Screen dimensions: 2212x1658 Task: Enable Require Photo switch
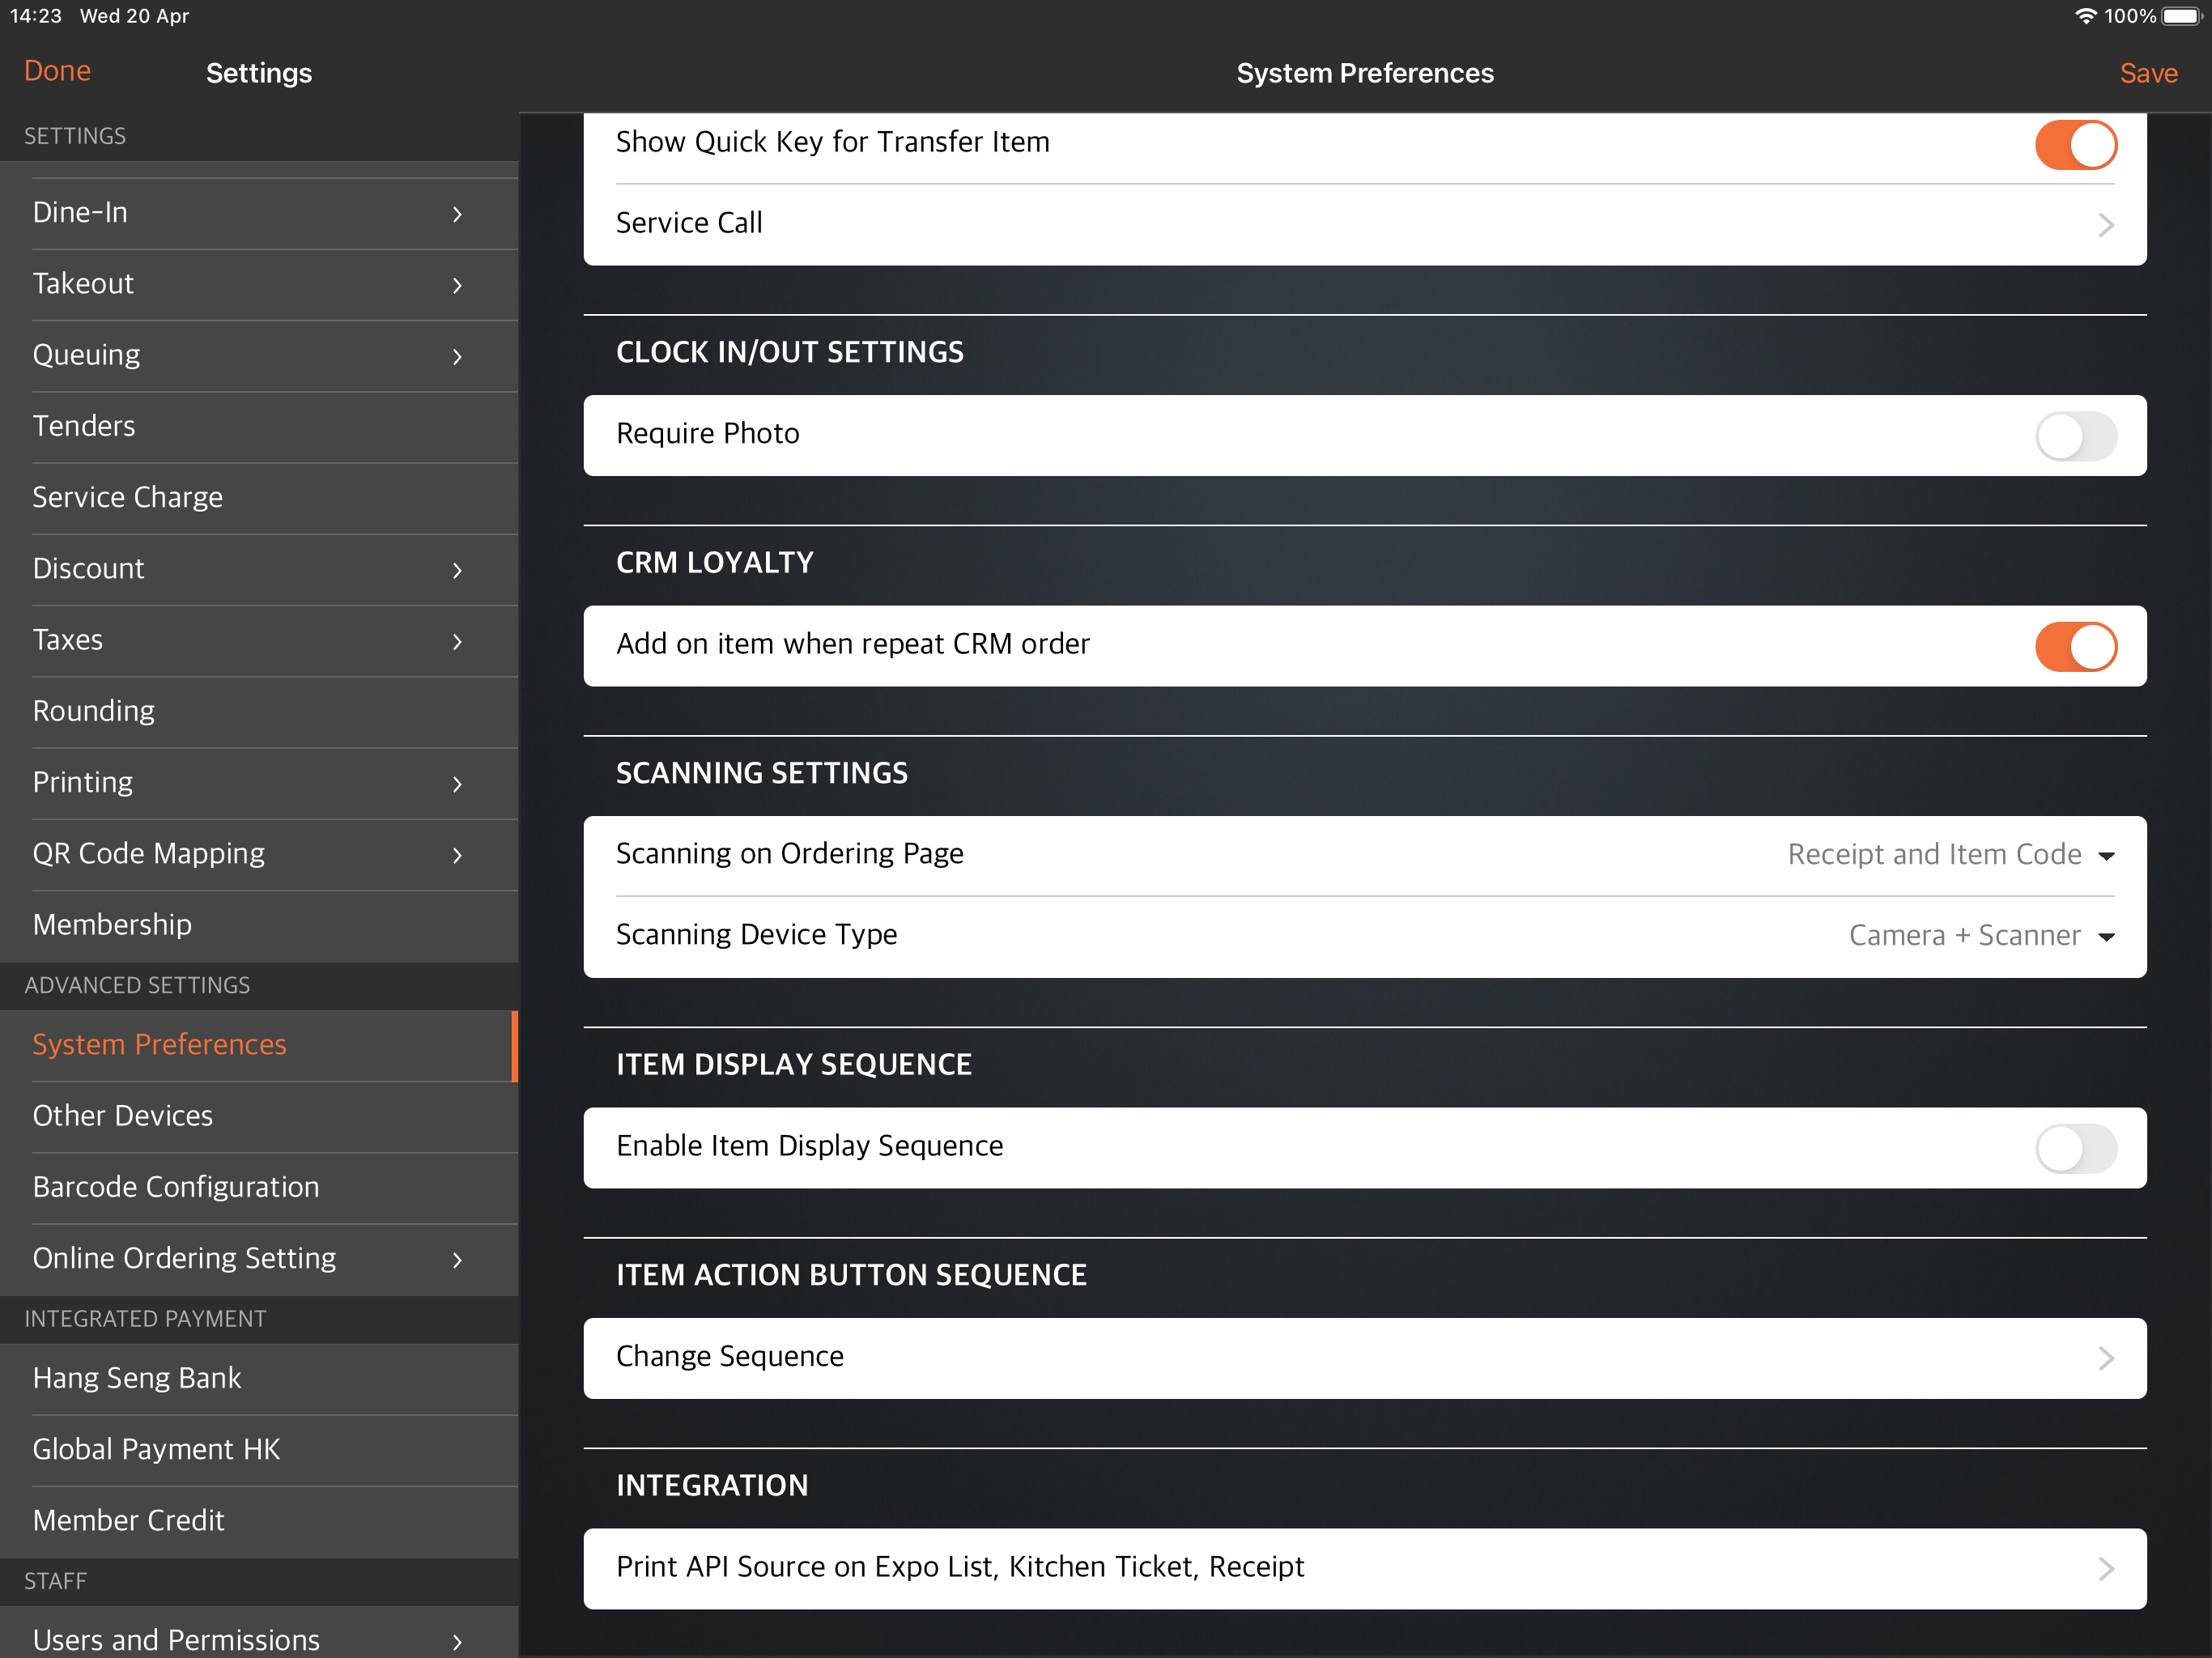click(x=2075, y=436)
